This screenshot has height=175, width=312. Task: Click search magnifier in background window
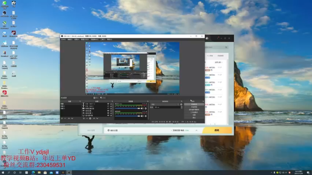point(226,47)
